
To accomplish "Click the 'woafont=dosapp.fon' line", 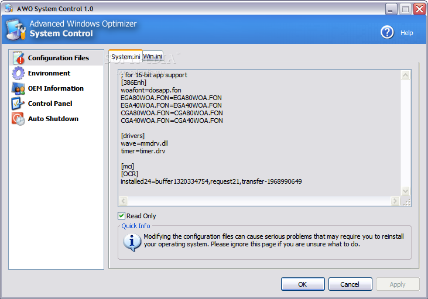I will (x=151, y=90).
